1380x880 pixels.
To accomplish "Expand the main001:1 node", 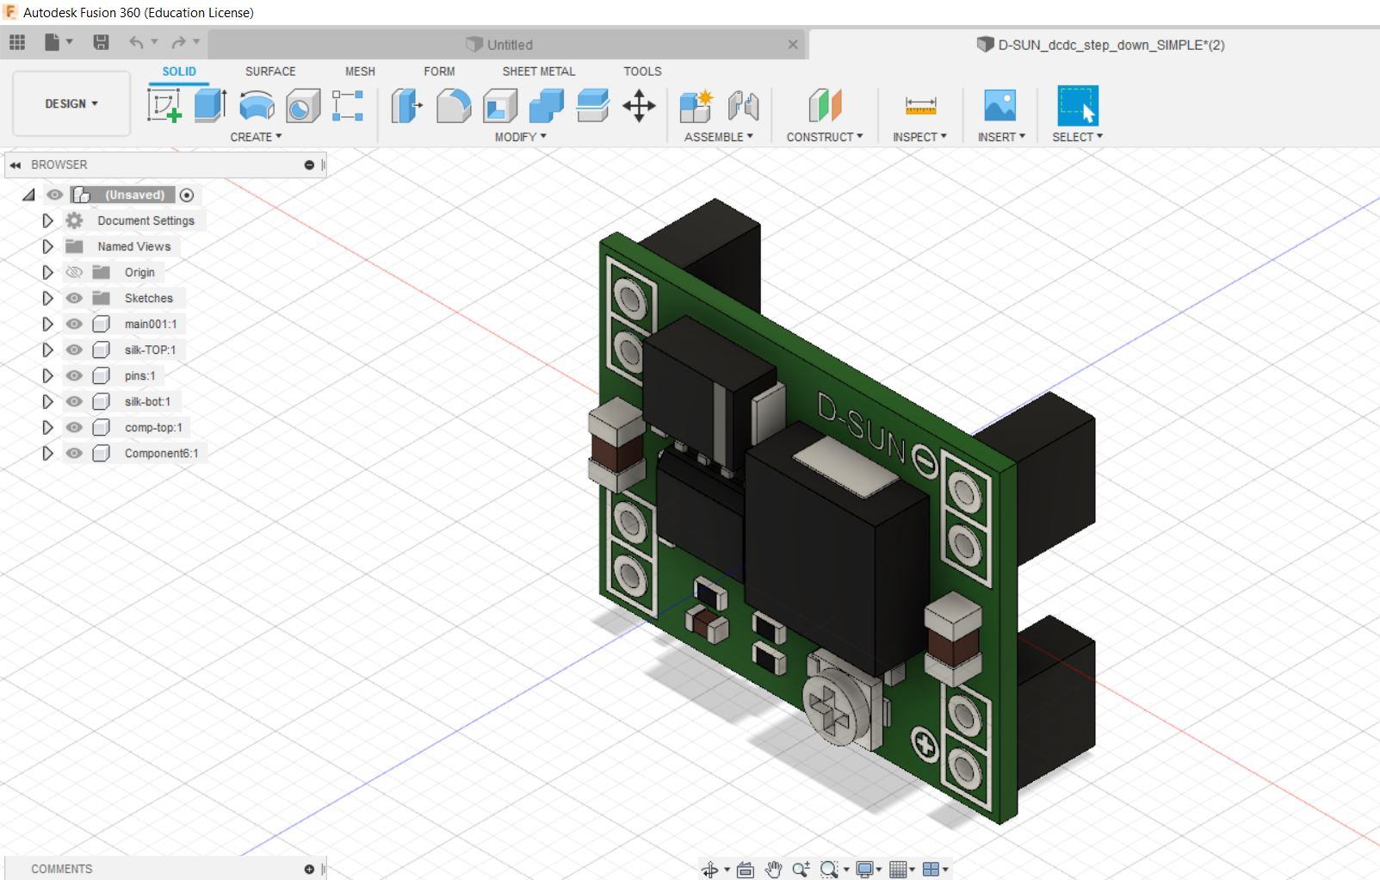I will click(47, 324).
